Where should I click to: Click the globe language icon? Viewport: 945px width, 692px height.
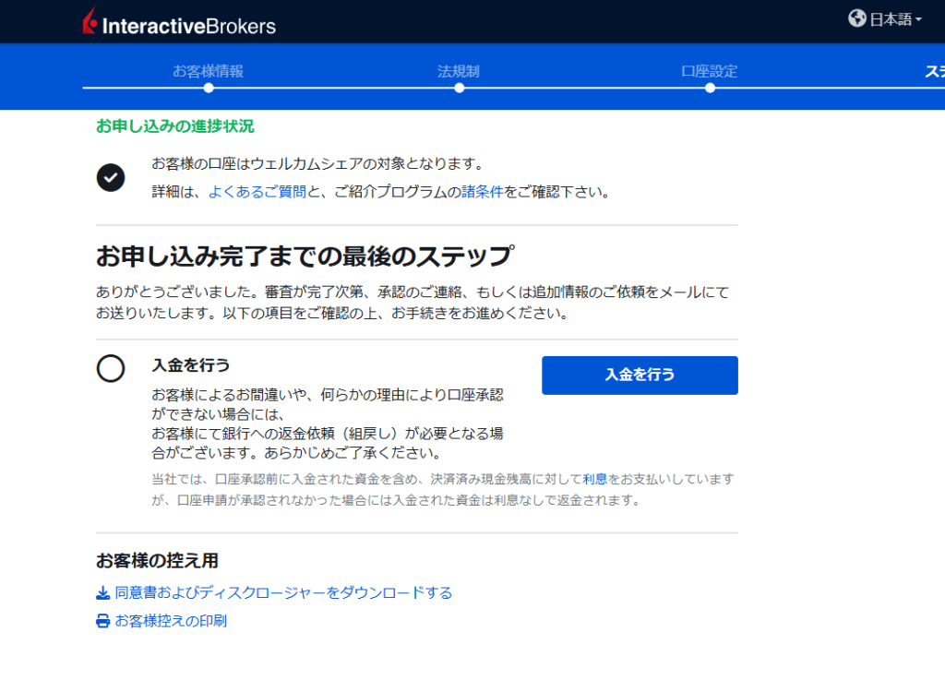(857, 18)
